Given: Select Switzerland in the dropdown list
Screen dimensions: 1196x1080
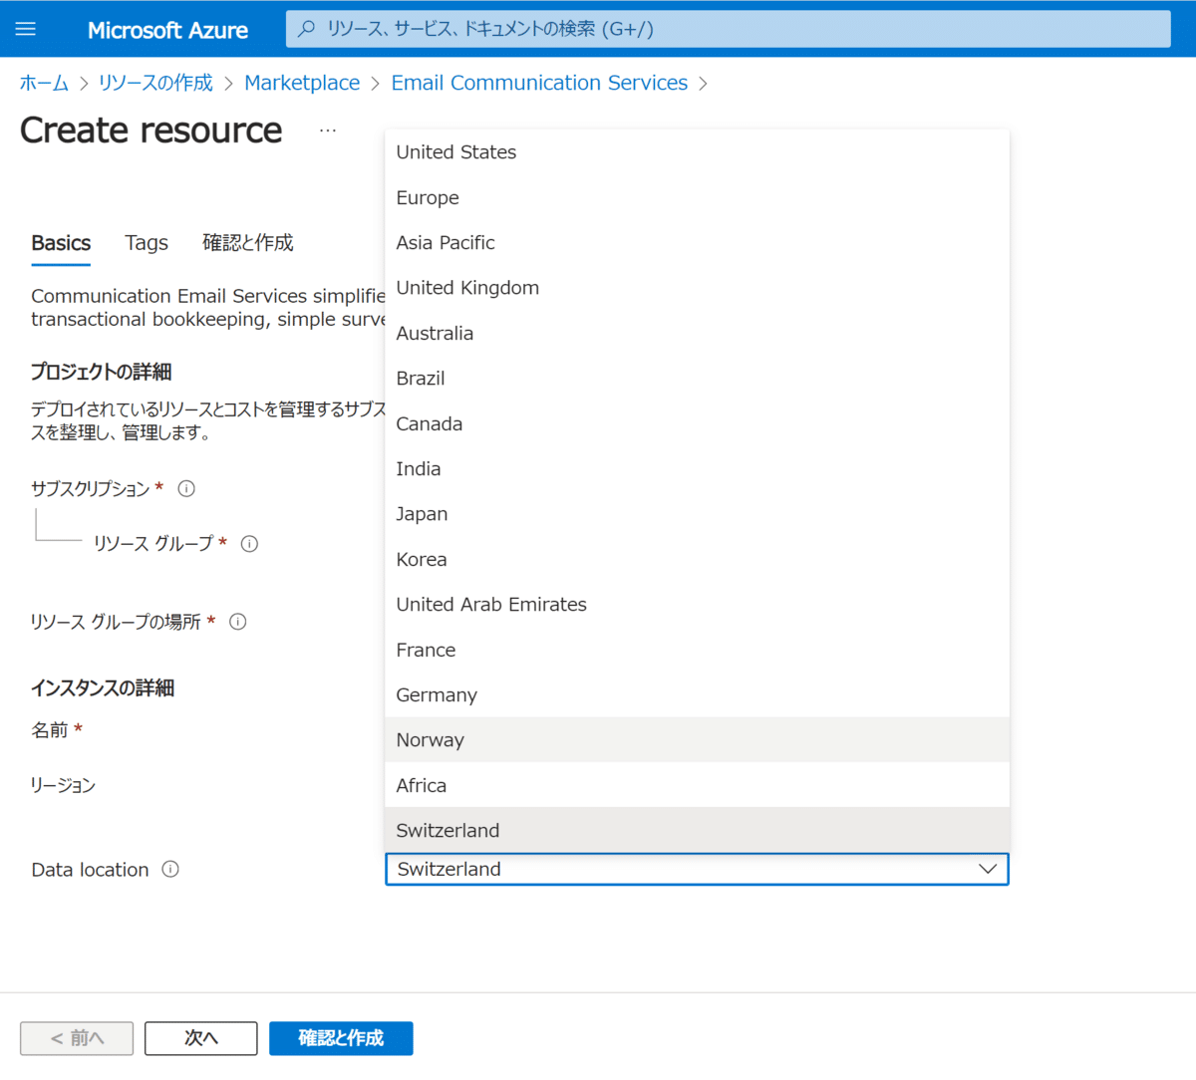Looking at the screenshot, I should [697, 830].
